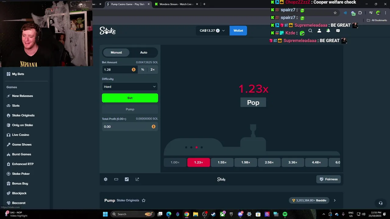Open Stake Poker in sidebar

pyautogui.click(x=18, y=174)
